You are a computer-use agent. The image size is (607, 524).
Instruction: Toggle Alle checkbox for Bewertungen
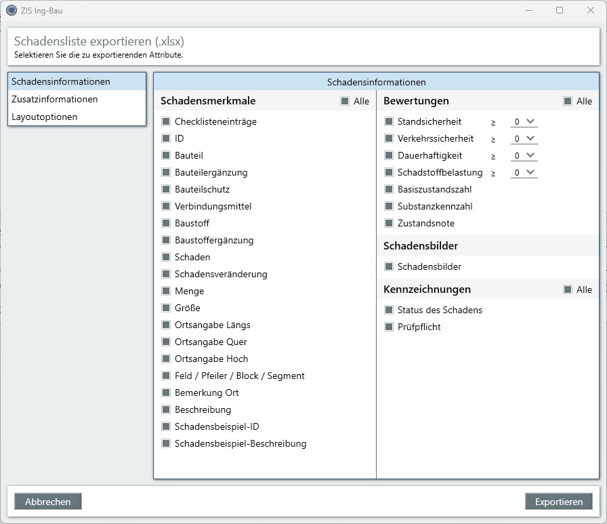(x=568, y=102)
